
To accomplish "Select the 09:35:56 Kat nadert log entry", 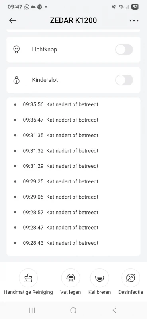I will [61, 104].
